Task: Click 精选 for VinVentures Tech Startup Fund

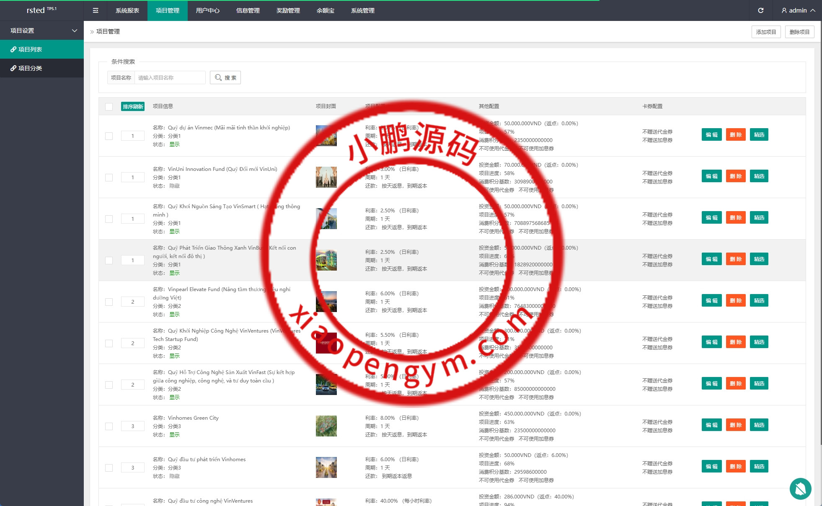Action: point(759,342)
